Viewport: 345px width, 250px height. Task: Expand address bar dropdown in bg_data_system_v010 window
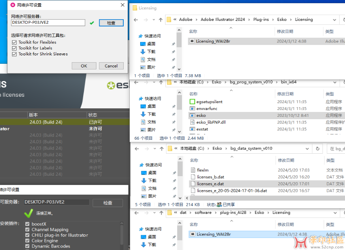pyautogui.click(x=307, y=149)
